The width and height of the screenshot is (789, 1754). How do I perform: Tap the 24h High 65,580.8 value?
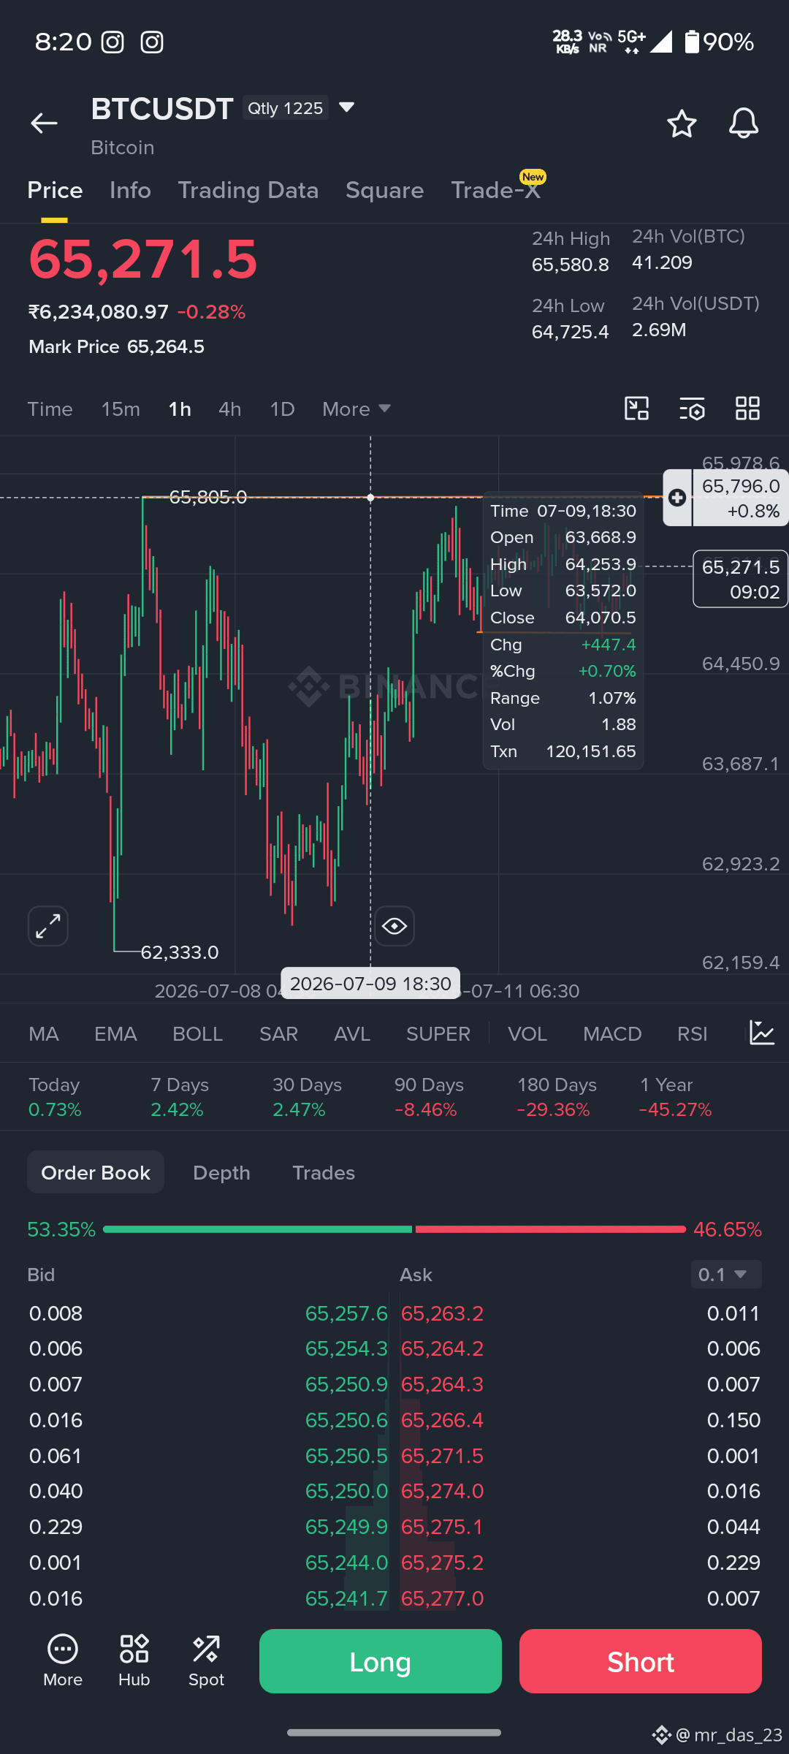click(x=571, y=265)
